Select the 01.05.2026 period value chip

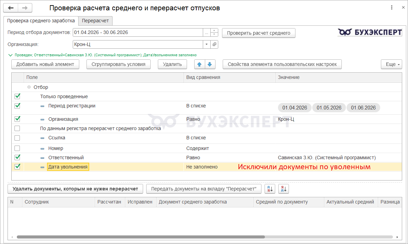click(x=329, y=108)
